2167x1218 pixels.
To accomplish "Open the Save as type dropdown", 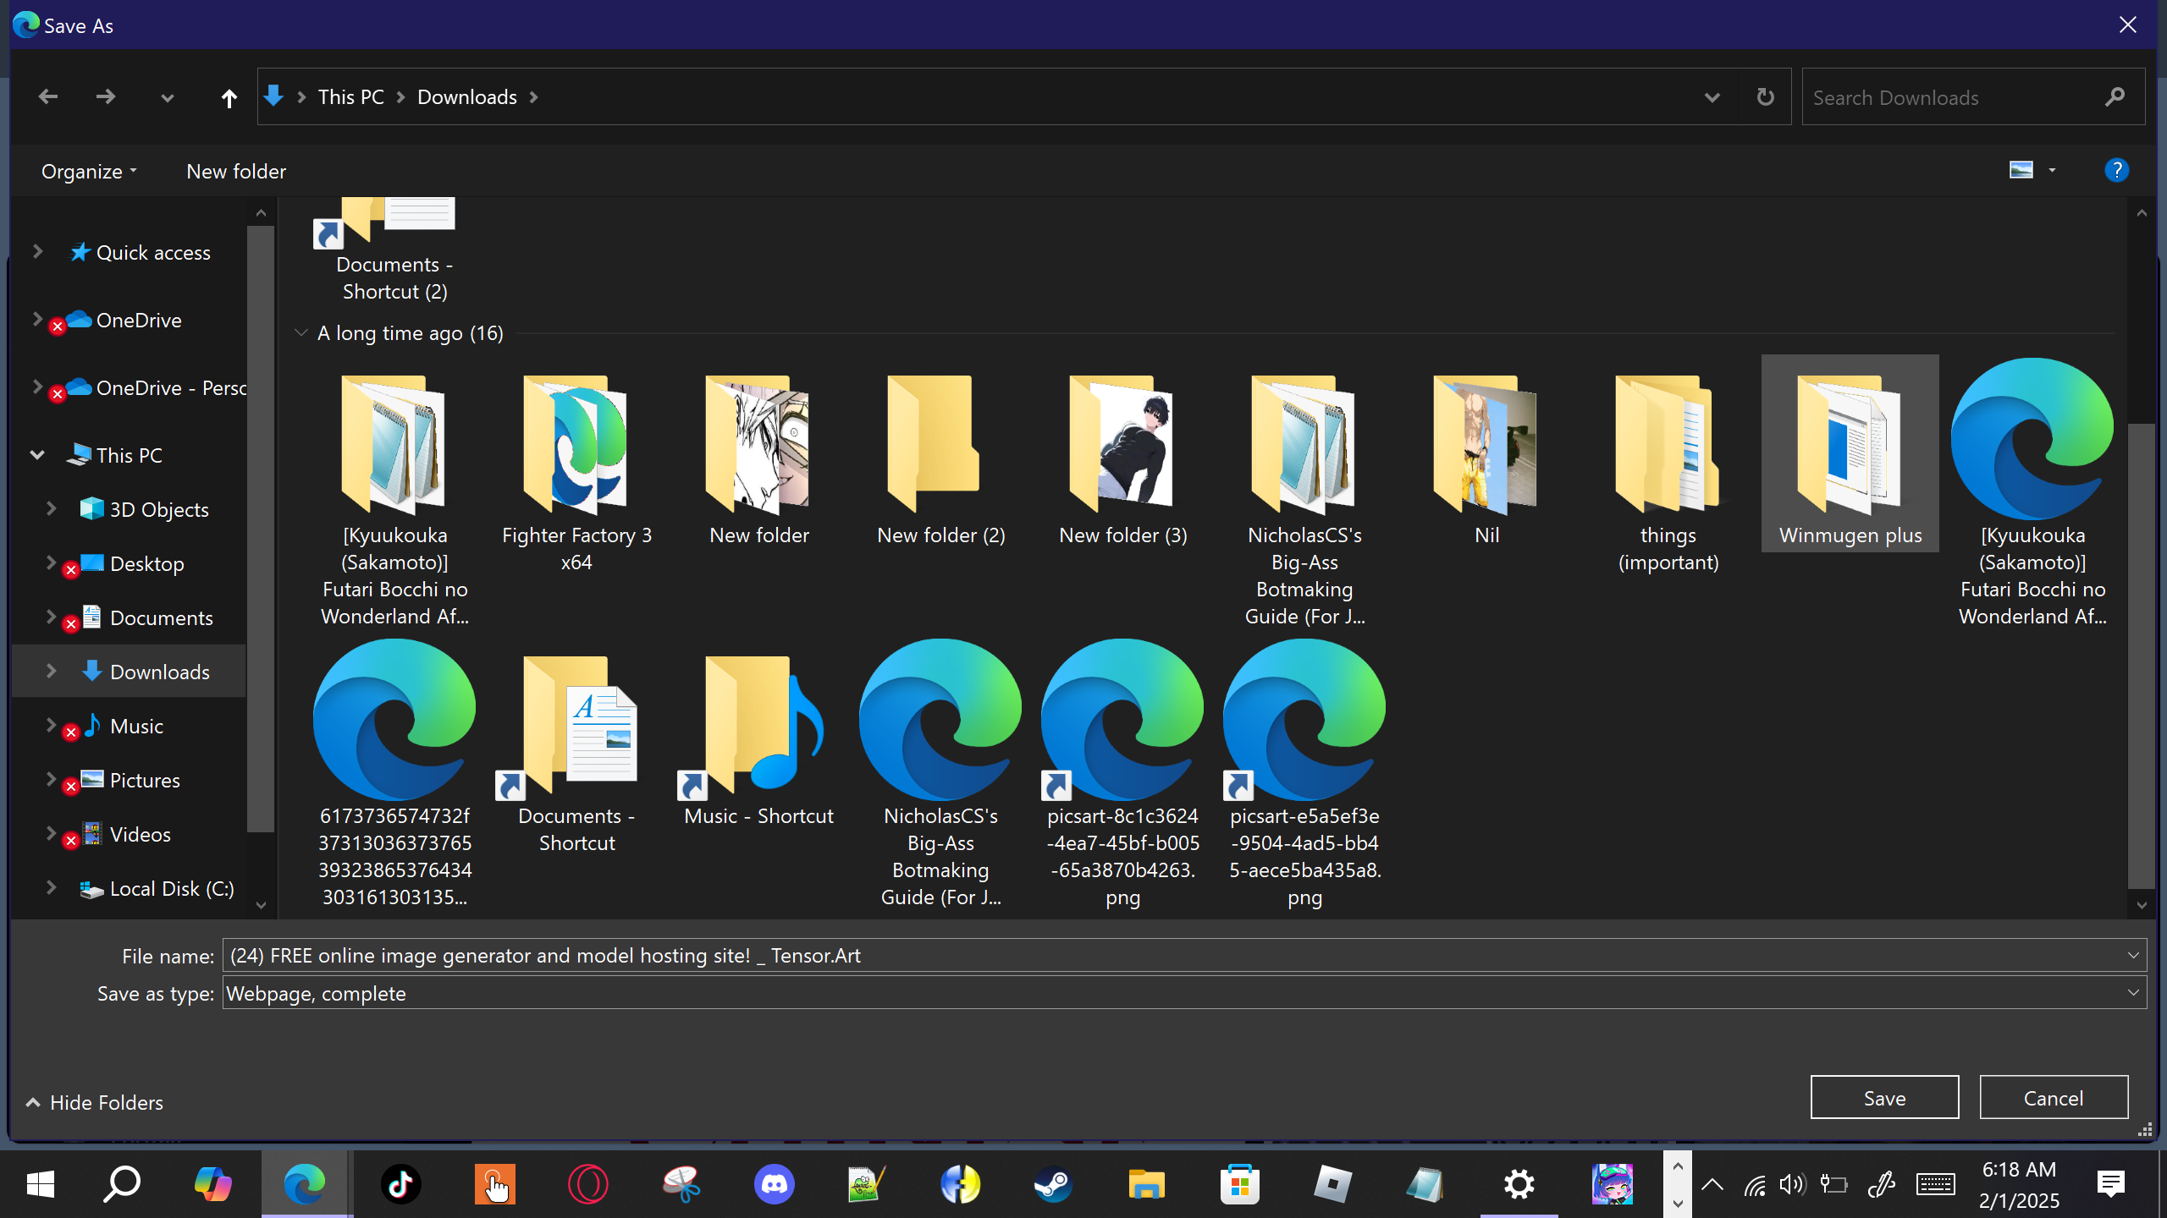I will click(2133, 993).
